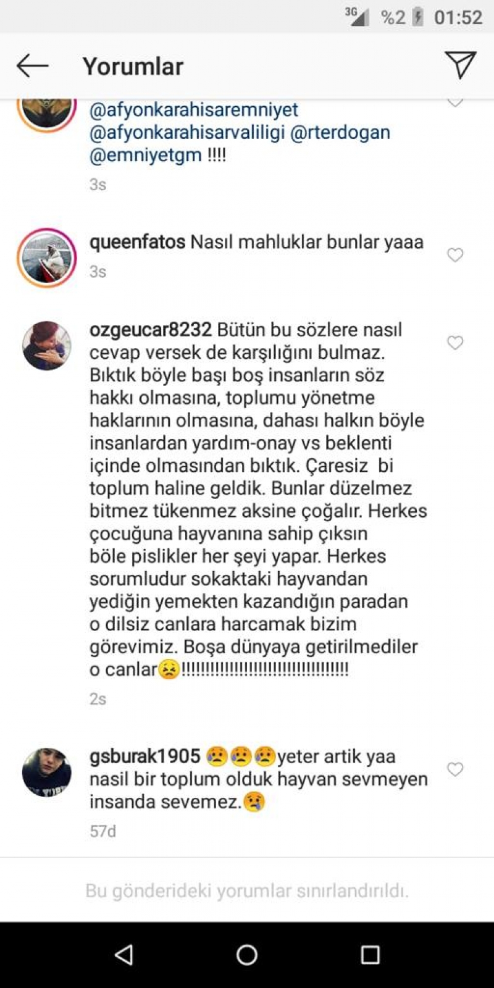The width and height of the screenshot is (494, 988).
Task: Tap the queenfatos username
Action: coord(137,242)
